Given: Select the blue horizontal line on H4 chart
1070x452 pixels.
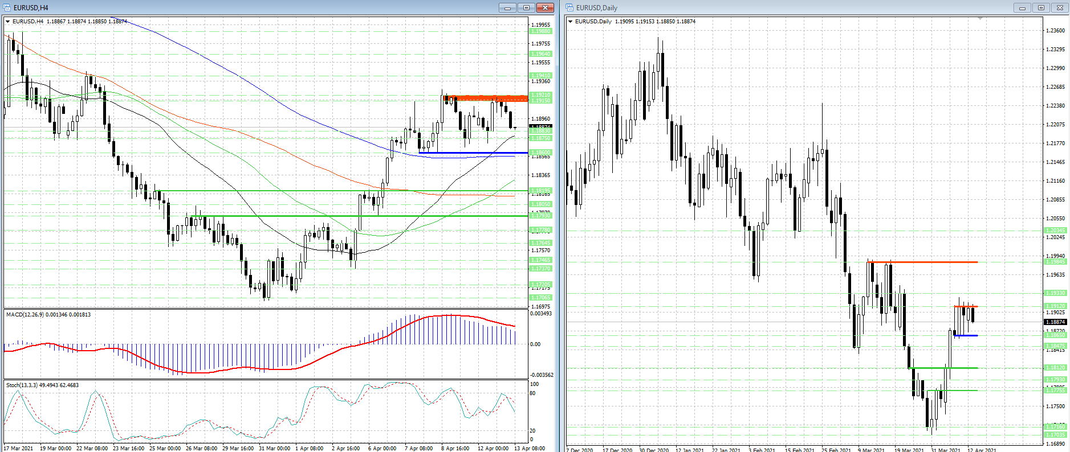Looking at the screenshot, I should (x=473, y=153).
